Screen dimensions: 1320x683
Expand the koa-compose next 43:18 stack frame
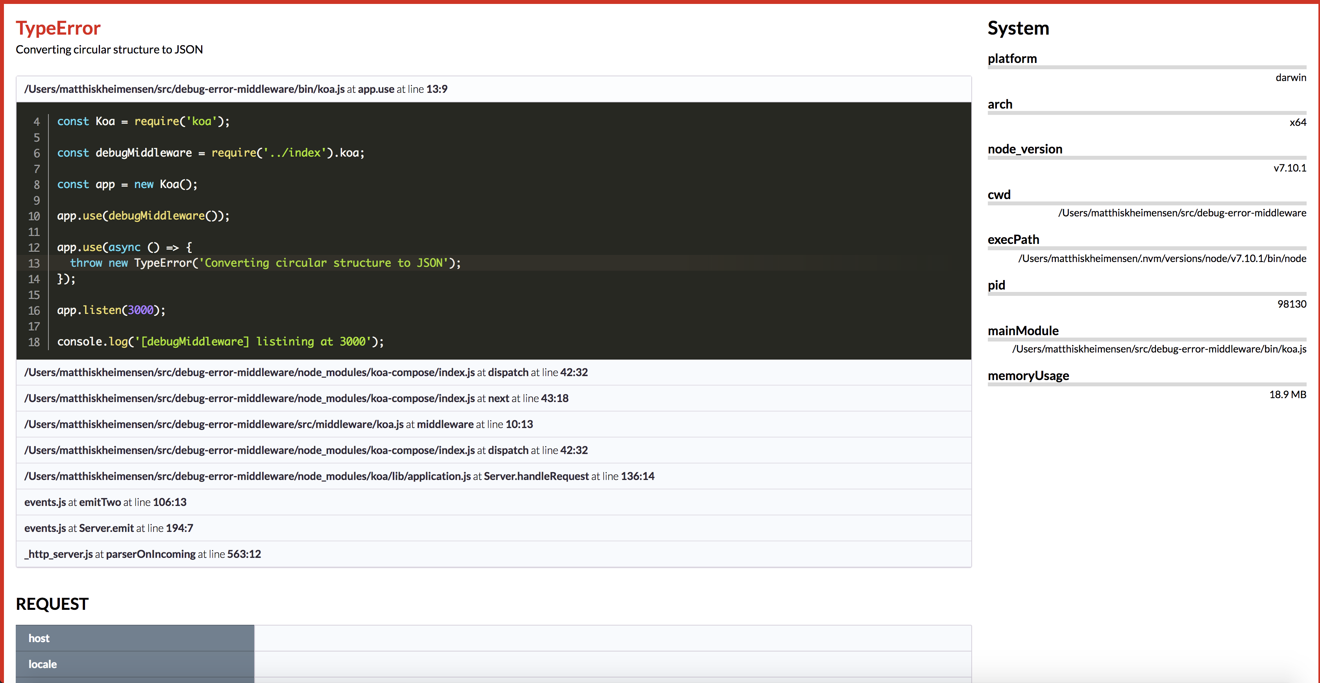(296, 398)
